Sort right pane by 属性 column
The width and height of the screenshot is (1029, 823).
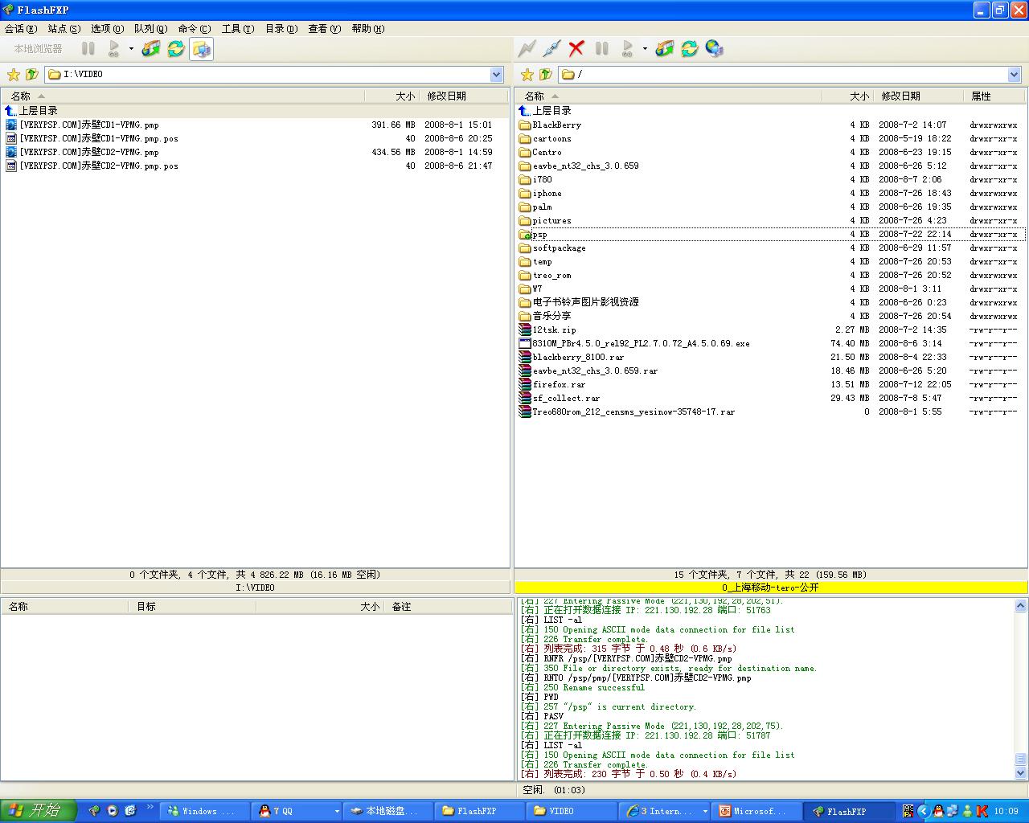click(x=995, y=96)
